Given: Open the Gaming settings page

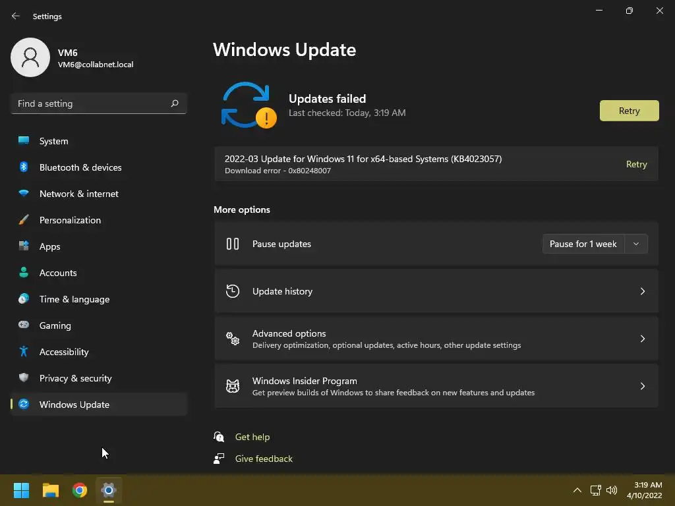Looking at the screenshot, I should [99, 325].
